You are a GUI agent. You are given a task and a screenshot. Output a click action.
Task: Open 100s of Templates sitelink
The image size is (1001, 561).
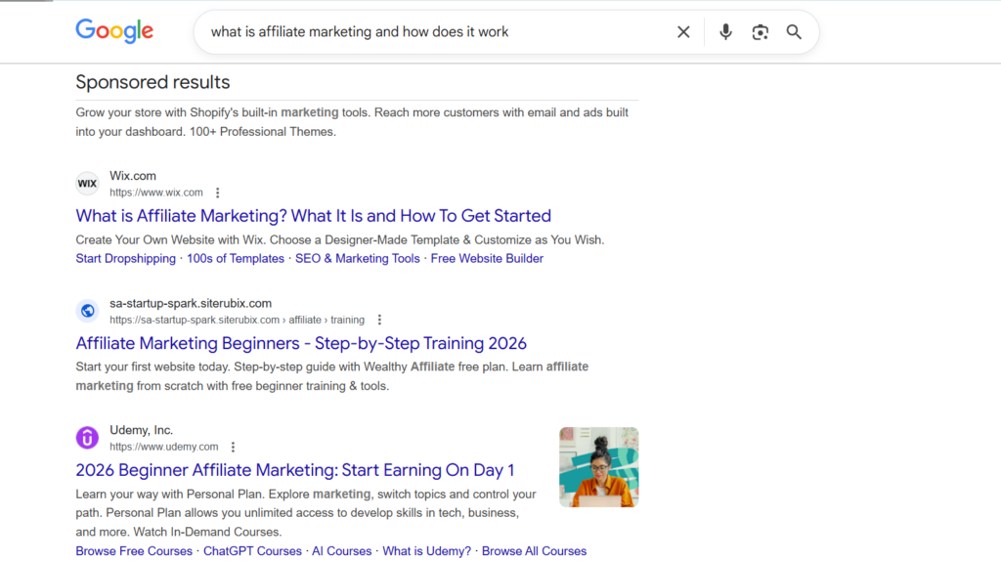(x=235, y=258)
